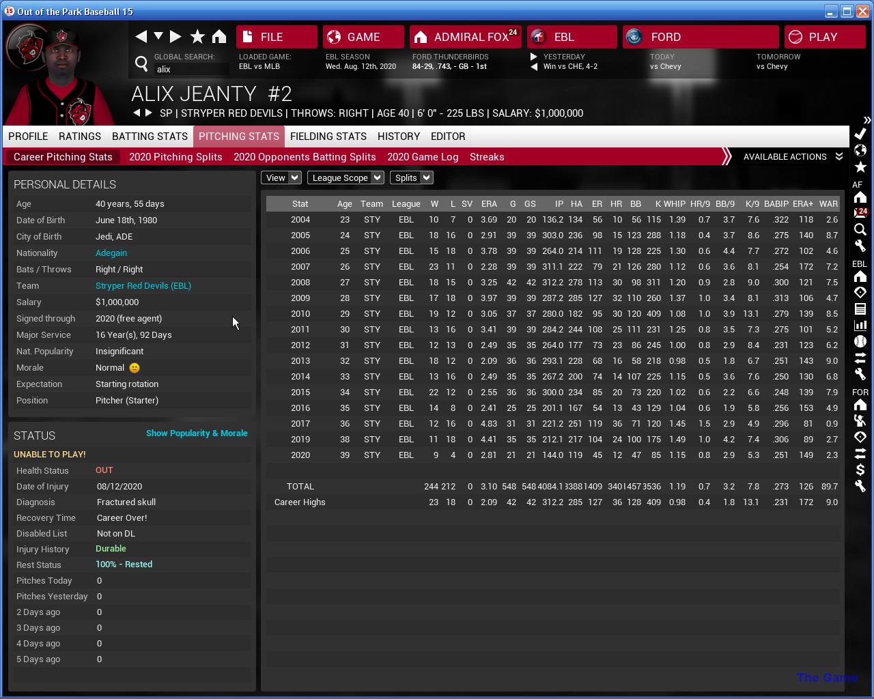Click the wrench icon in the FOR sidebar group
The height and width of the screenshot is (699, 874).
[860, 486]
